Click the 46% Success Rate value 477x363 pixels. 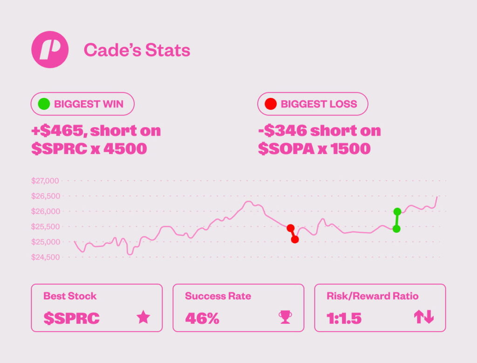pyautogui.click(x=202, y=318)
